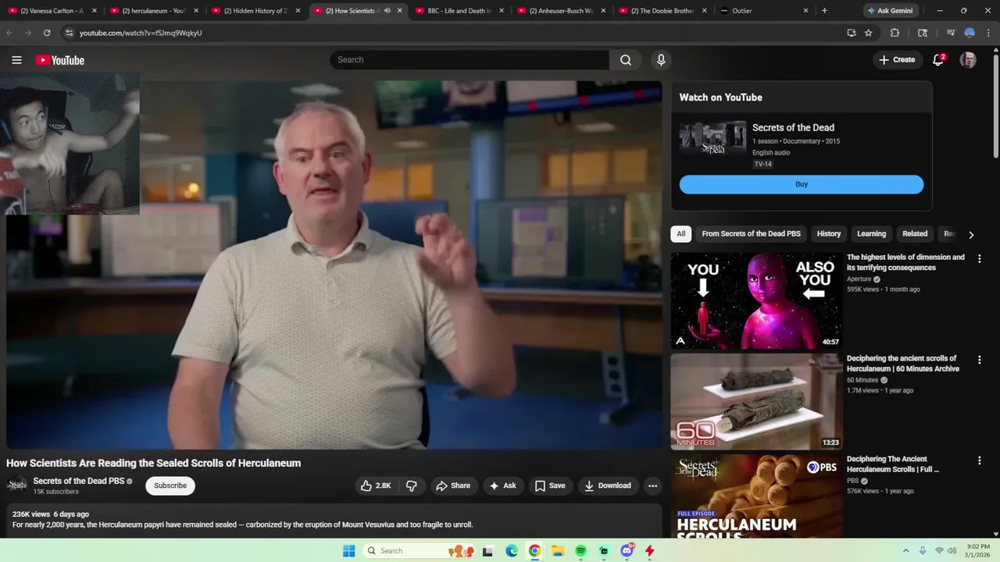Switch to herculaneum YouTube tab
Screen dimensions: 1000x562
click(153, 11)
